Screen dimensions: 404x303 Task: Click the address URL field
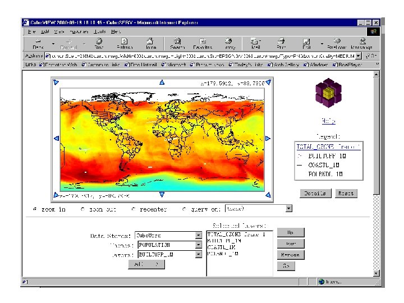pos(200,56)
